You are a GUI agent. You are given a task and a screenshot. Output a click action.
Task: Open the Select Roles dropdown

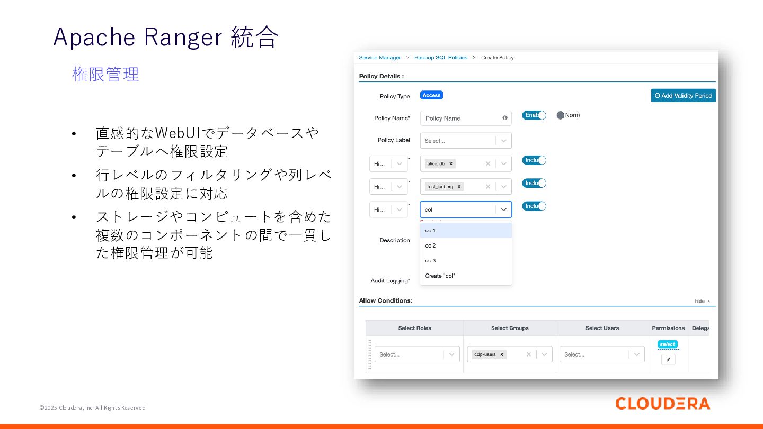click(417, 354)
